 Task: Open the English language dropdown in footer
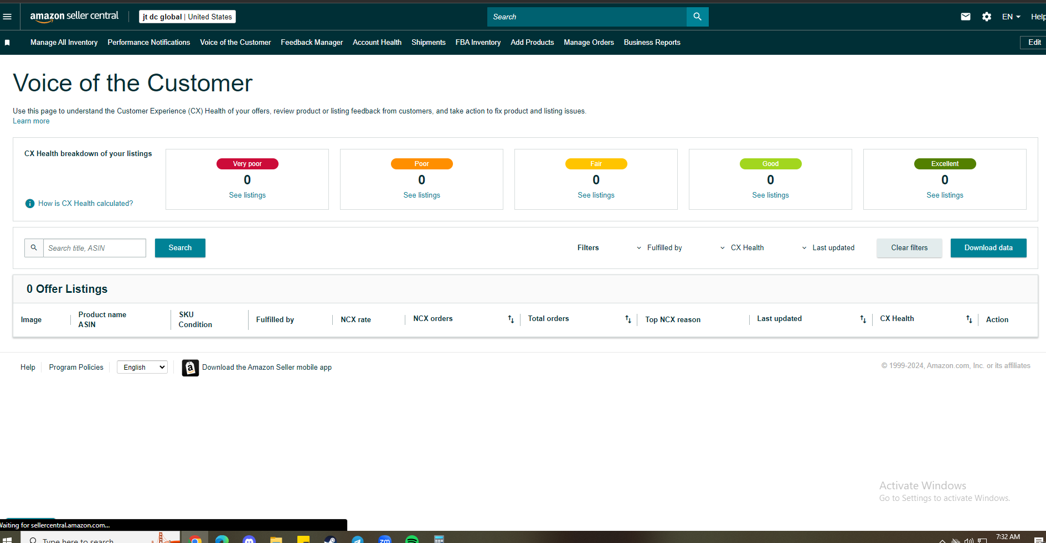142,367
